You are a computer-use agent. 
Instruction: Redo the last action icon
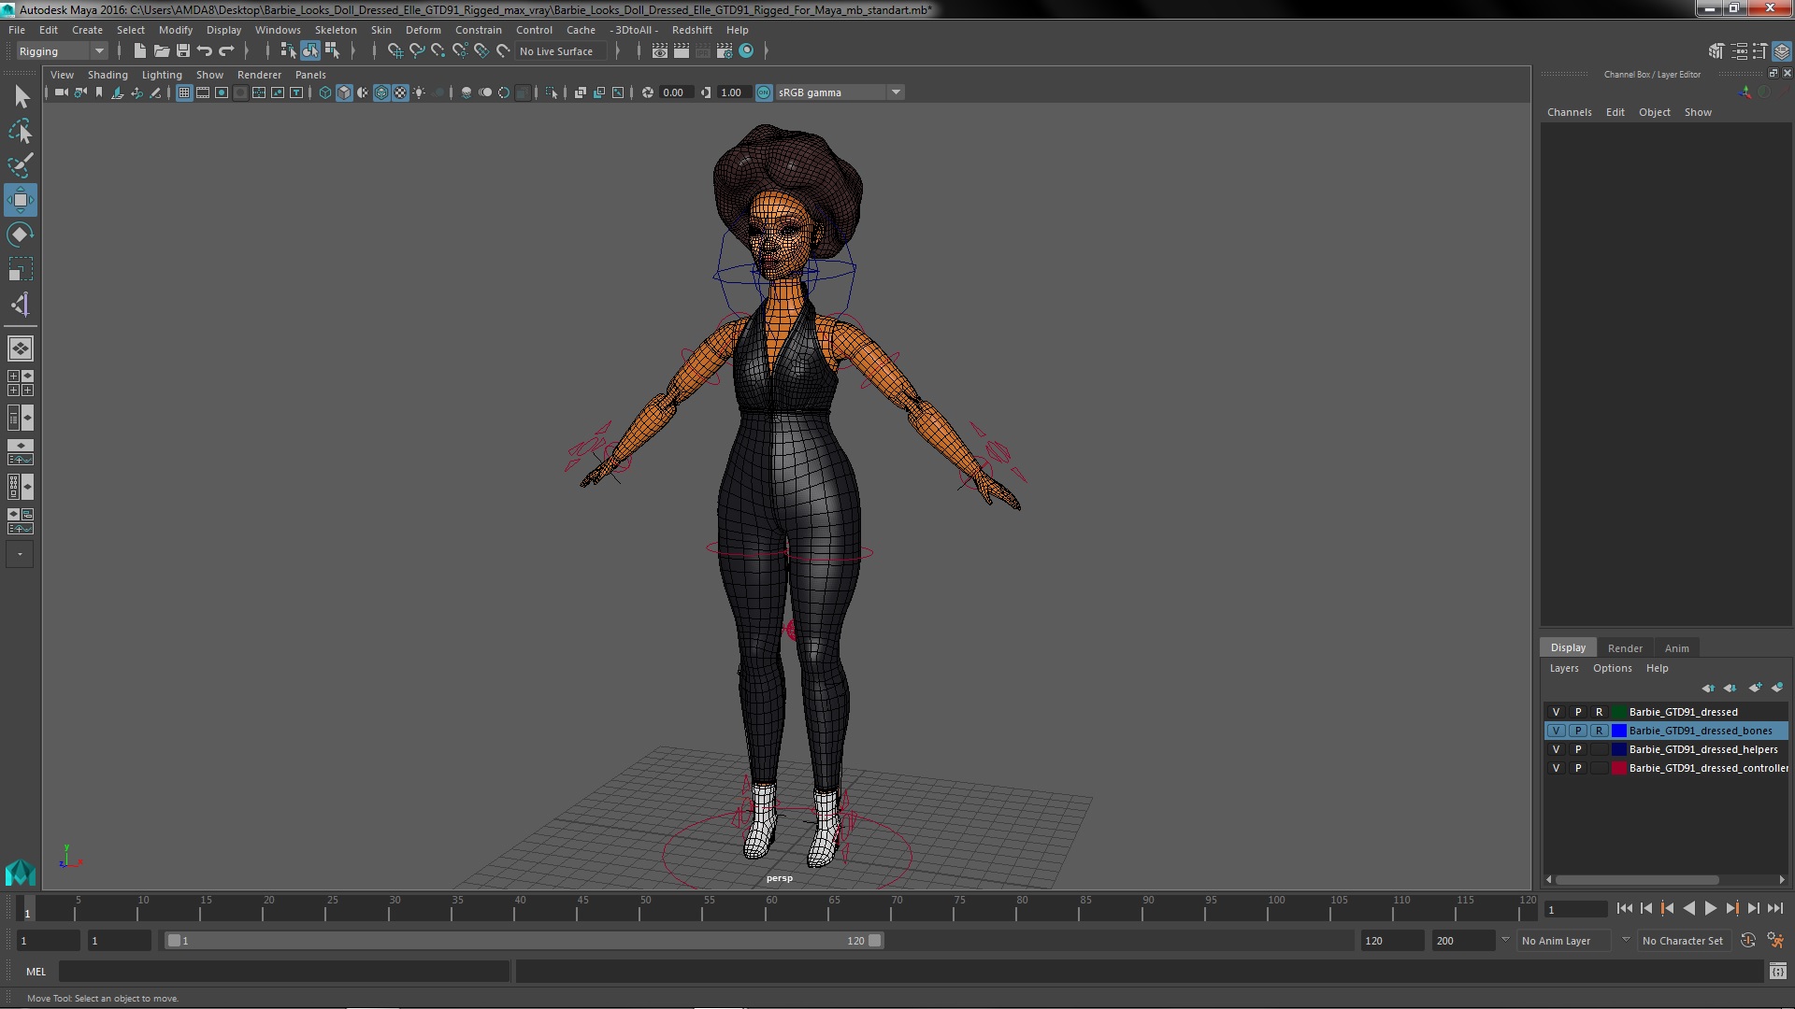(226, 51)
